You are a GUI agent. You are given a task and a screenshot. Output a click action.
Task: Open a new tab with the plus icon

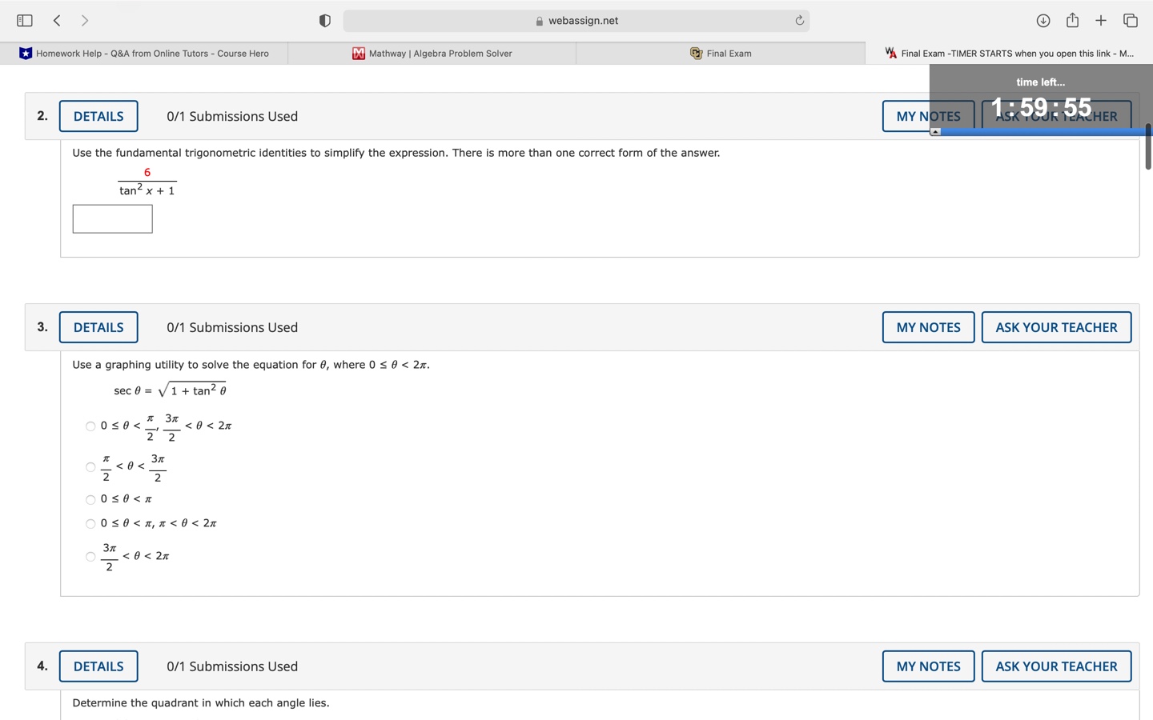[1101, 20]
